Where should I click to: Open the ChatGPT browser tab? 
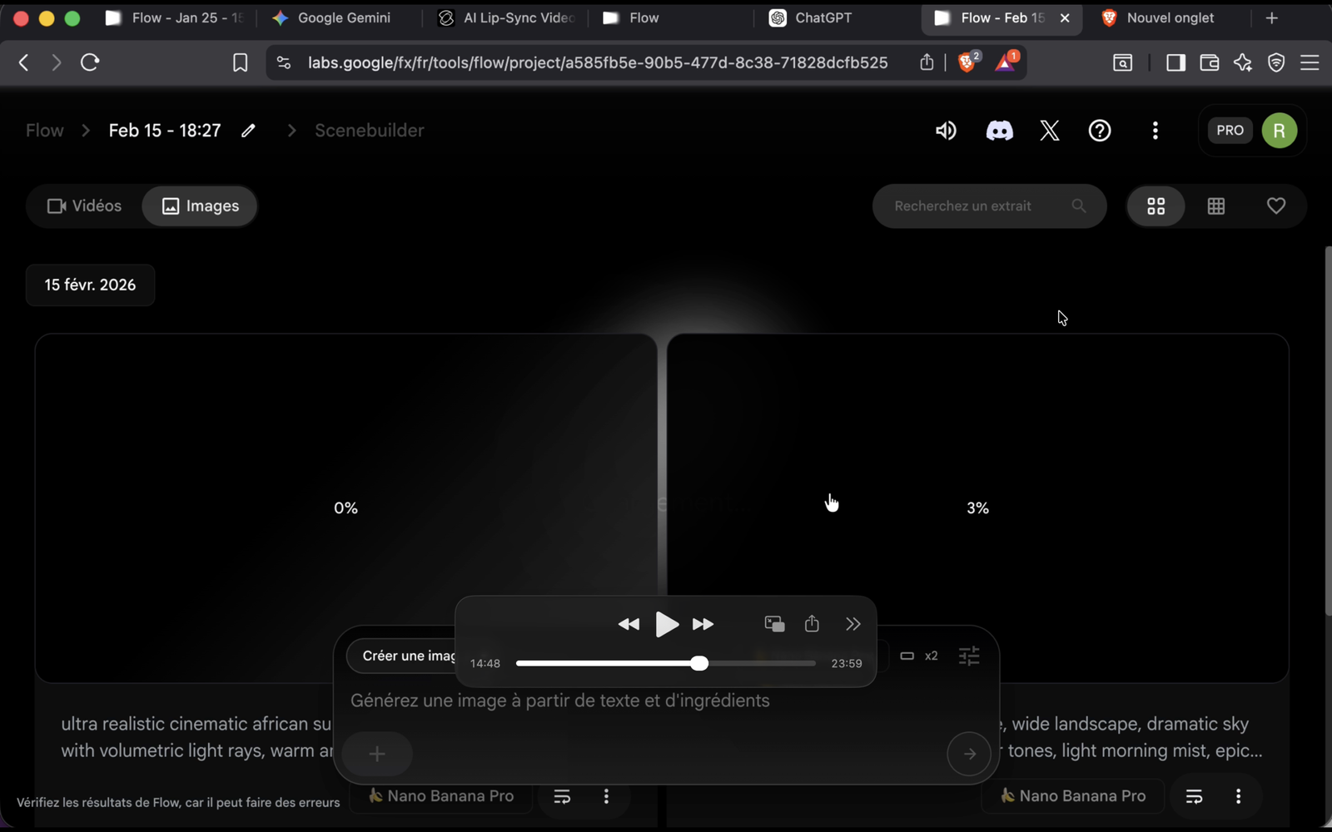point(823,17)
